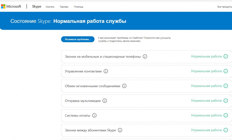Open the Тарифы menu item
The width and height of the screenshot is (232, 140).
point(64,7)
